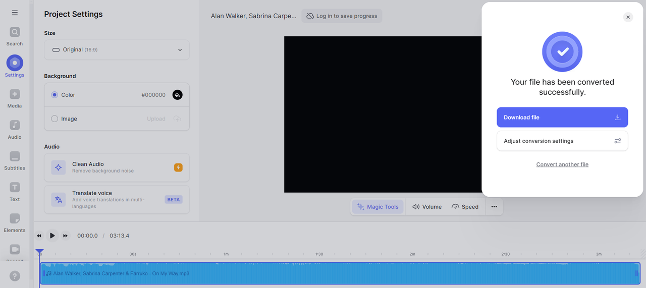Close the conversion success dialog
Viewport: 646px width, 288px height.
(628, 17)
